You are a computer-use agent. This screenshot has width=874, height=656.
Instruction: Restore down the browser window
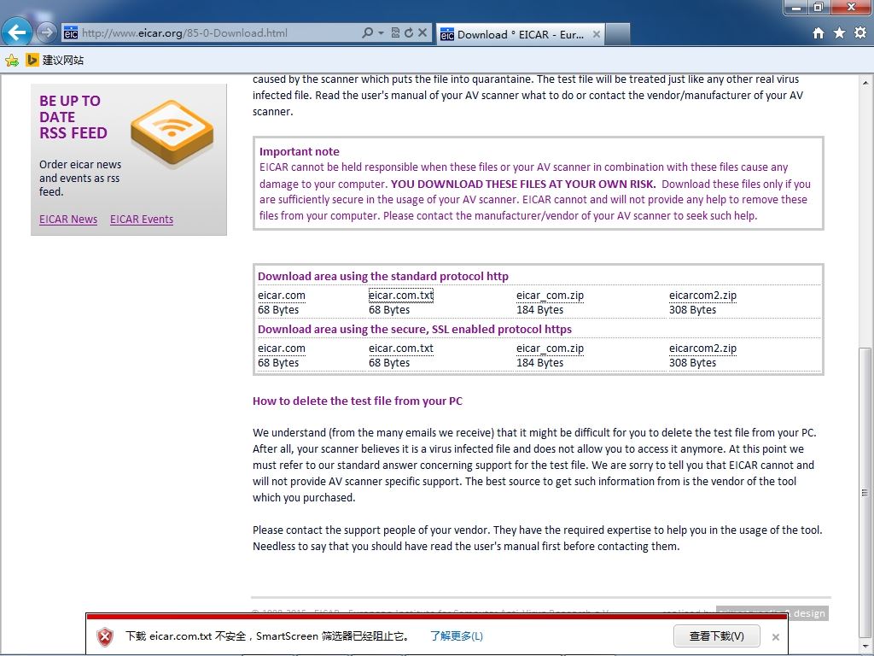click(819, 7)
